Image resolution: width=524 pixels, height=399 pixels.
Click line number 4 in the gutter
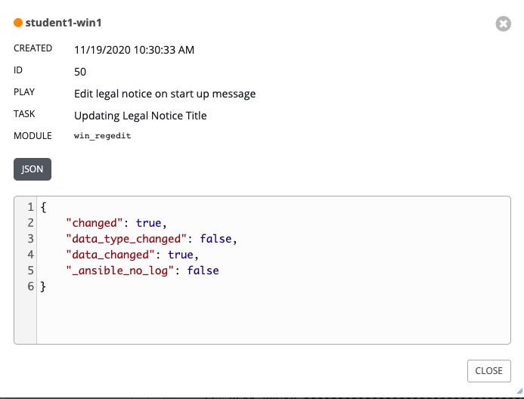coord(29,255)
